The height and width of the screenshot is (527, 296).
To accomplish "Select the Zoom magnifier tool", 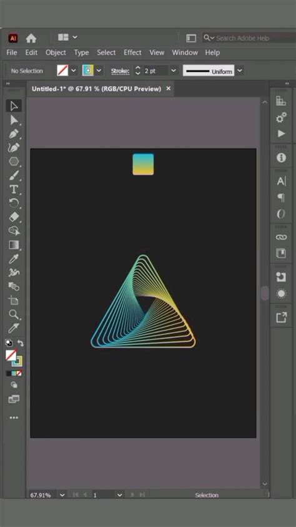I will pyautogui.click(x=14, y=314).
